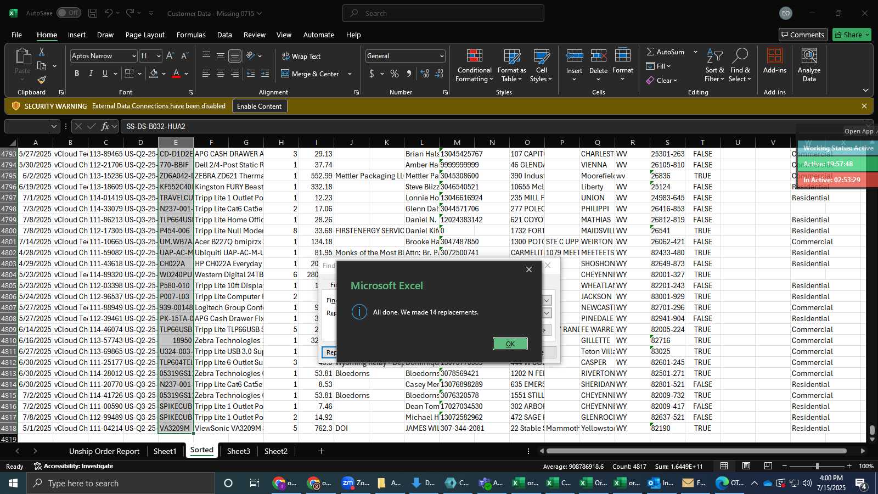Apply Comma Style format

tap(409, 74)
